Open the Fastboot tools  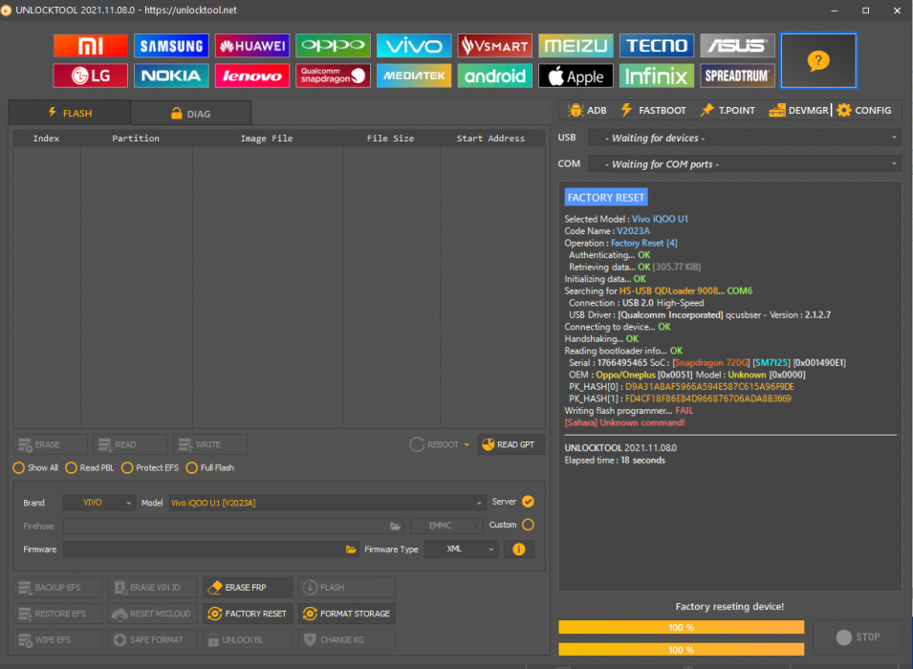tap(653, 110)
